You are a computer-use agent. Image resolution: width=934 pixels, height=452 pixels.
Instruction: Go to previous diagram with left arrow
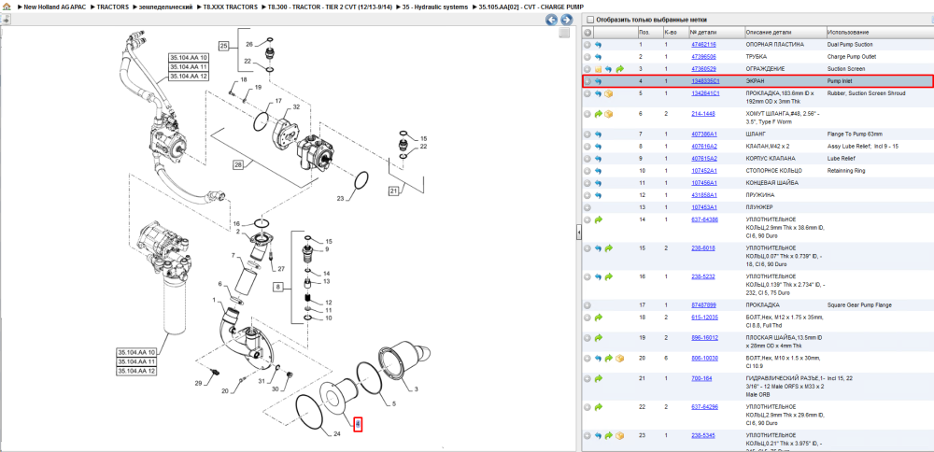pyautogui.click(x=552, y=20)
